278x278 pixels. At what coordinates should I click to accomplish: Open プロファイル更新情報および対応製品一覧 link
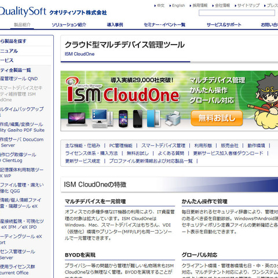click(x=151, y=161)
